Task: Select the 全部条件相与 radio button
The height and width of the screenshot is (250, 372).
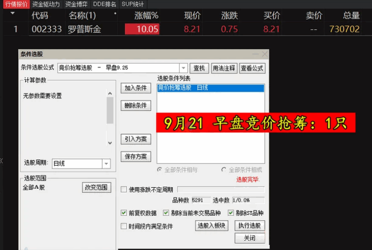Action: tap(159, 170)
